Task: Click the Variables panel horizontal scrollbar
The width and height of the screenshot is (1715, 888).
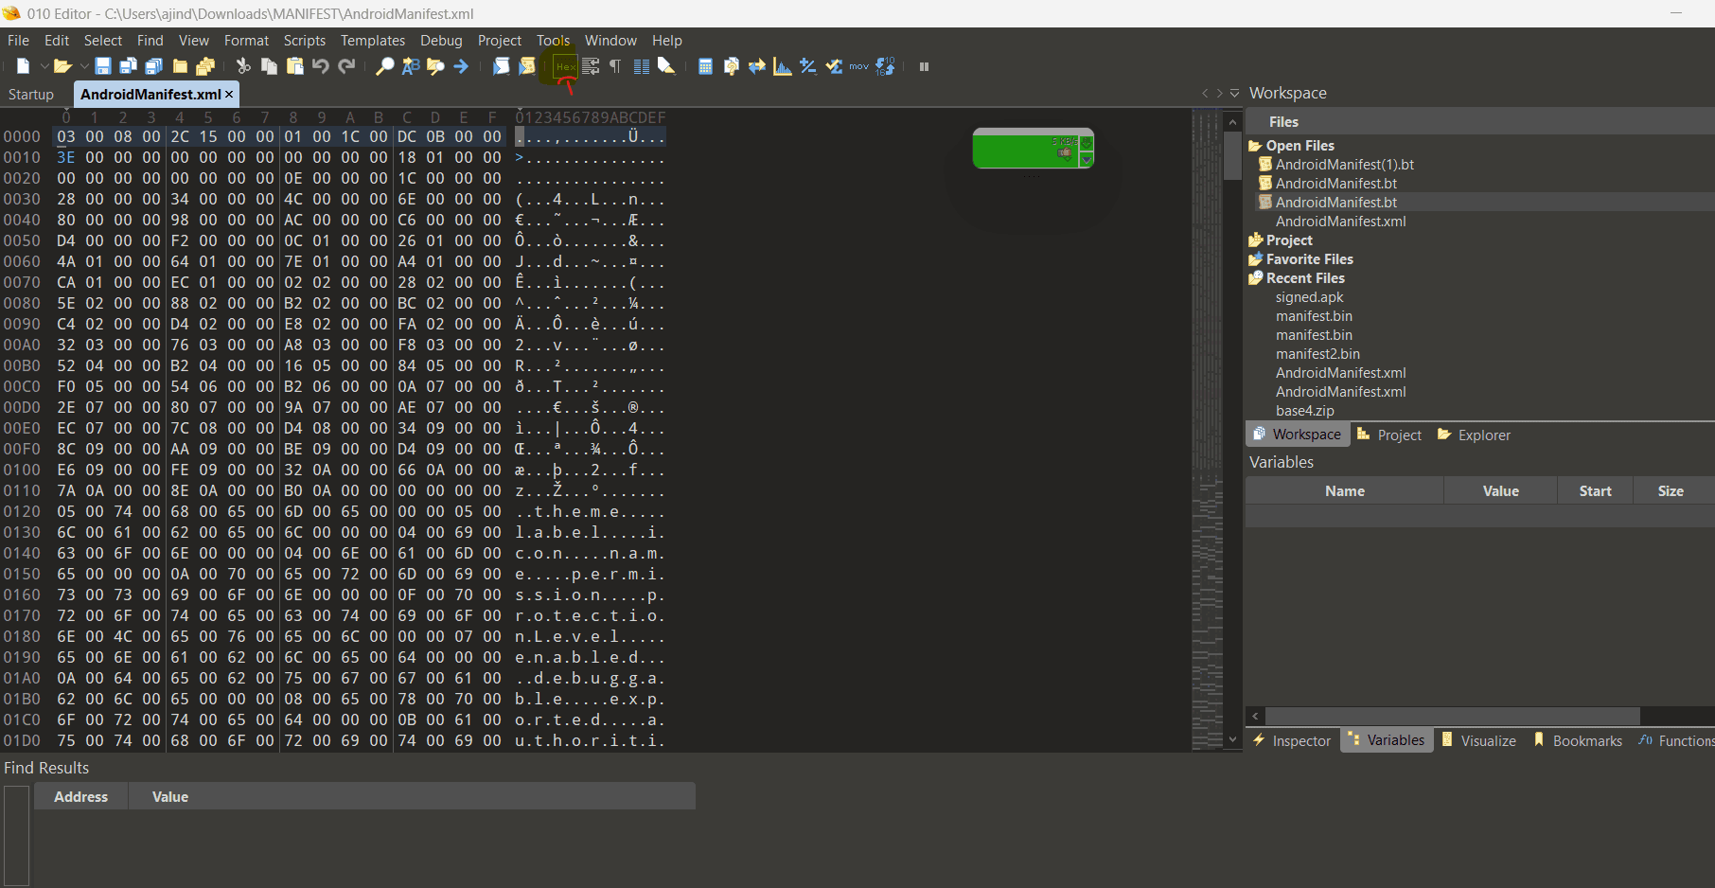Action: point(1452,716)
